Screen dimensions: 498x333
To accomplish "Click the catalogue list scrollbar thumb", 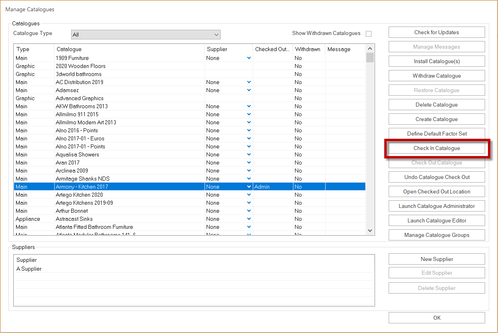I will 370,58.
